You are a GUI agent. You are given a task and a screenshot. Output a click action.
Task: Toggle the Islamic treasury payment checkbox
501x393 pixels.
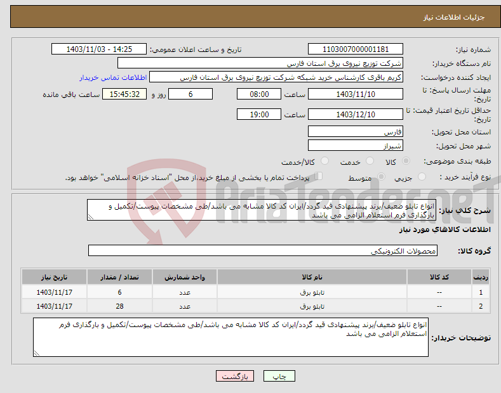click(319, 176)
